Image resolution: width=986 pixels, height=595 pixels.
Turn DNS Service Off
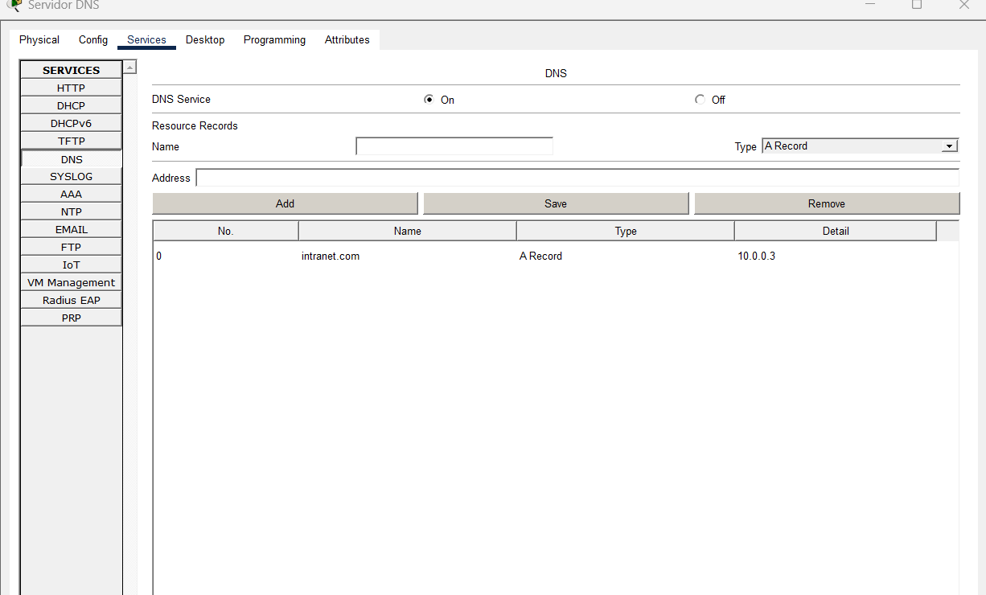[x=700, y=100]
